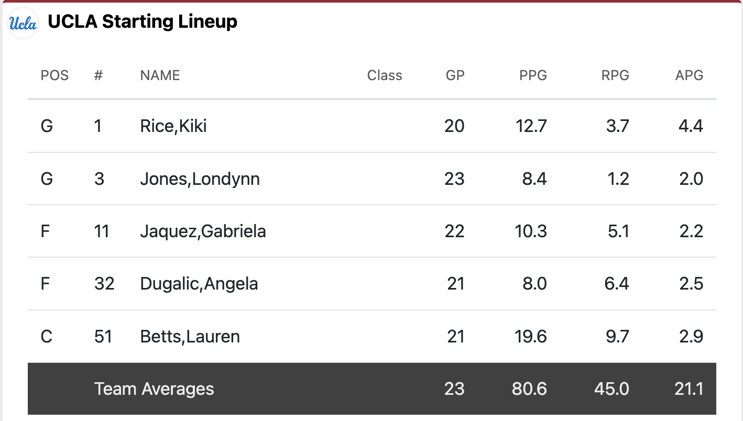Open player Betts,Lauren
This screenshot has width=743, height=421.
(x=190, y=336)
